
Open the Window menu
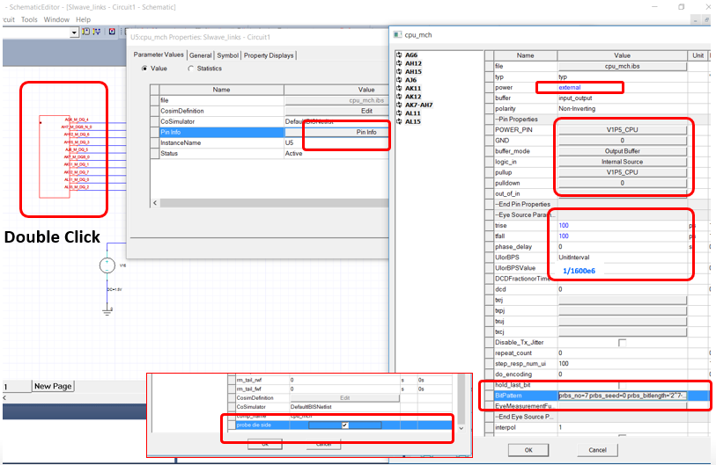tap(56, 19)
